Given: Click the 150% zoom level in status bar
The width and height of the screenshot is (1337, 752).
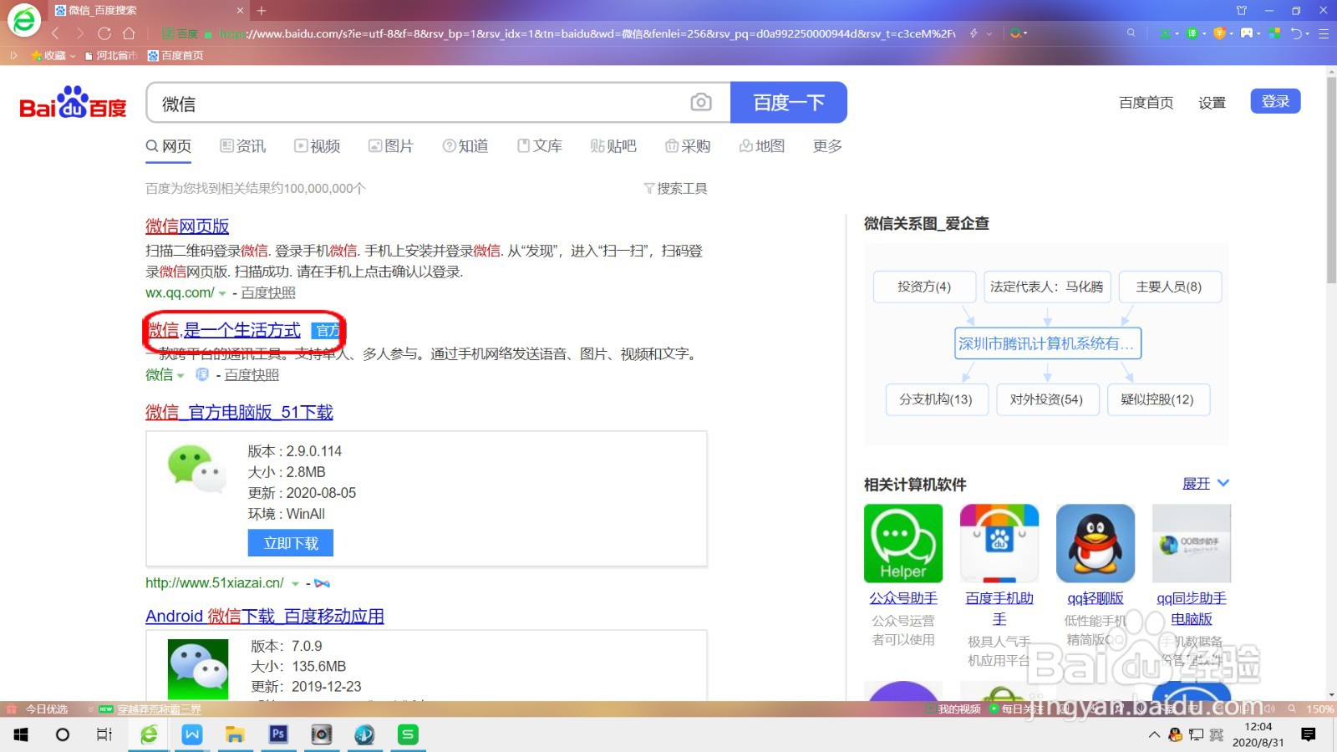Looking at the screenshot, I should (1319, 709).
